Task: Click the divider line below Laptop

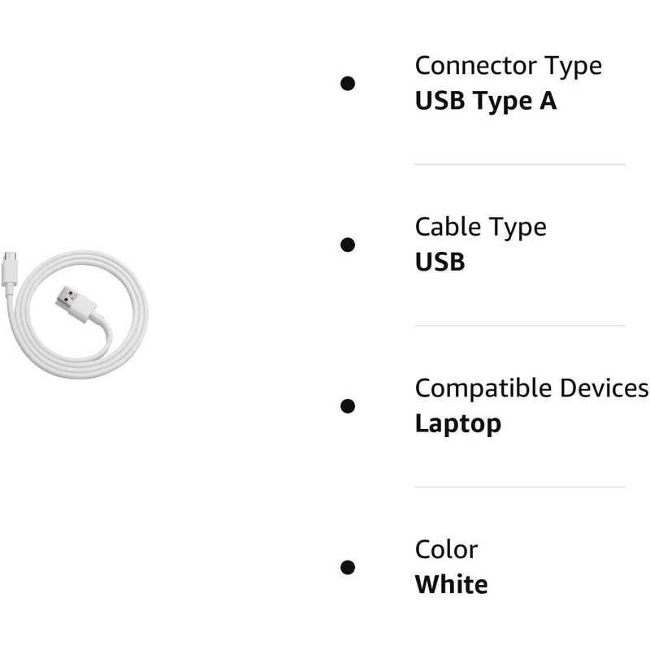Action: tap(520, 487)
